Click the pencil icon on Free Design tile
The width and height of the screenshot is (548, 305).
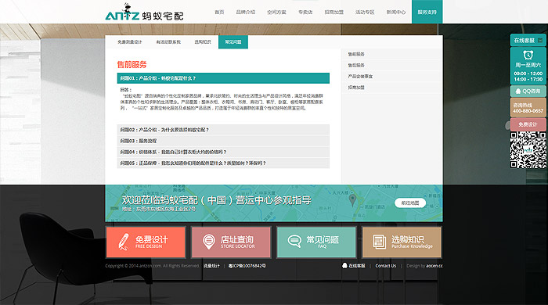point(124,242)
